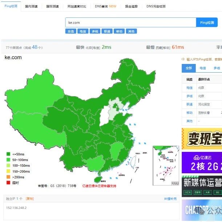Open 联通 link in fastest-node table
The width and height of the screenshot is (222, 222).
coord(189,105)
